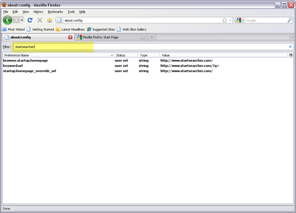
Task: Click value http://www.startsearcher.com/?q=
Action: coord(190,66)
